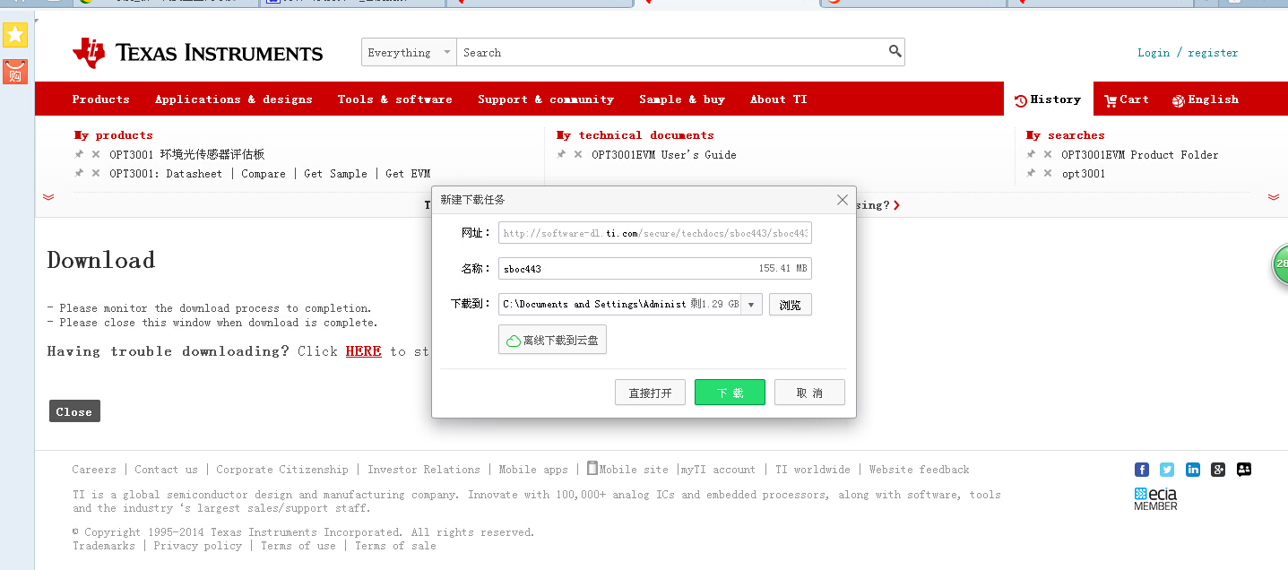Remove the OPT3001EVM Product Folder search
The width and height of the screenshot is (1288, 570).
point(1048,154)
